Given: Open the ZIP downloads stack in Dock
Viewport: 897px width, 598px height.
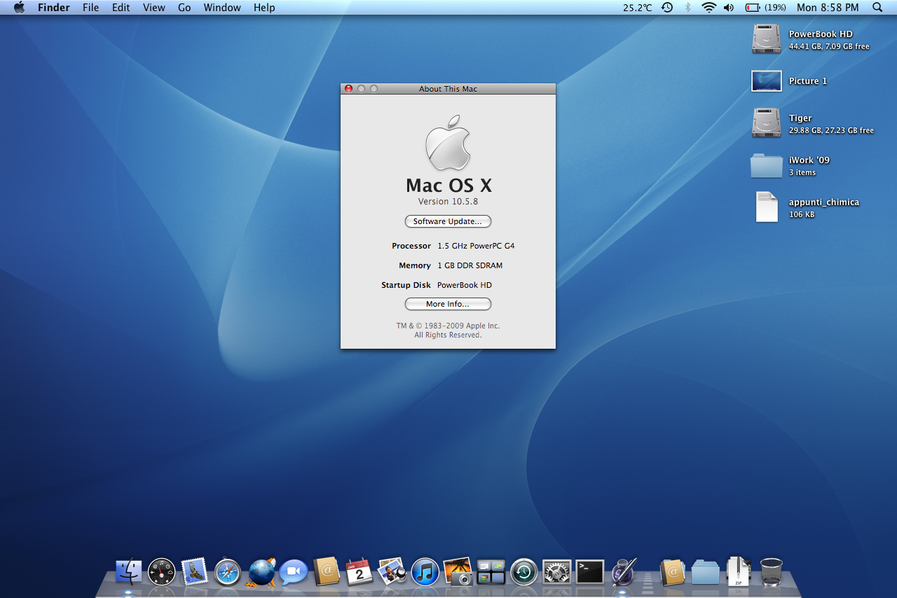Looking at the screenshot, I should [737, 571].
